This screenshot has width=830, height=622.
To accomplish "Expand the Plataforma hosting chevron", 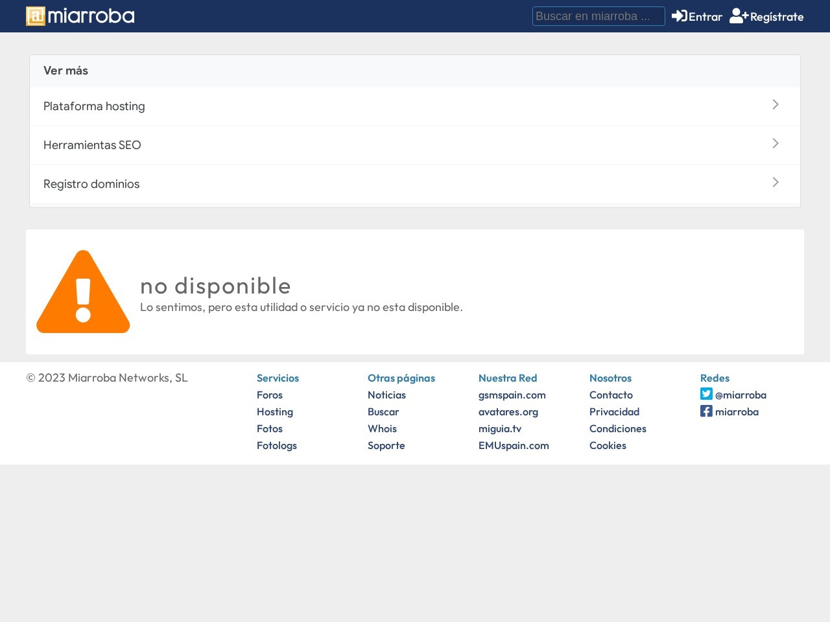I will click(x=776, y=105).
